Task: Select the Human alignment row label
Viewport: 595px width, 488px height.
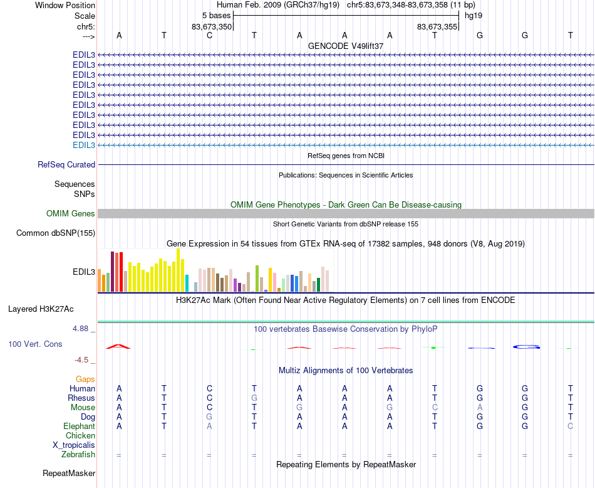Action: point(82,388)
